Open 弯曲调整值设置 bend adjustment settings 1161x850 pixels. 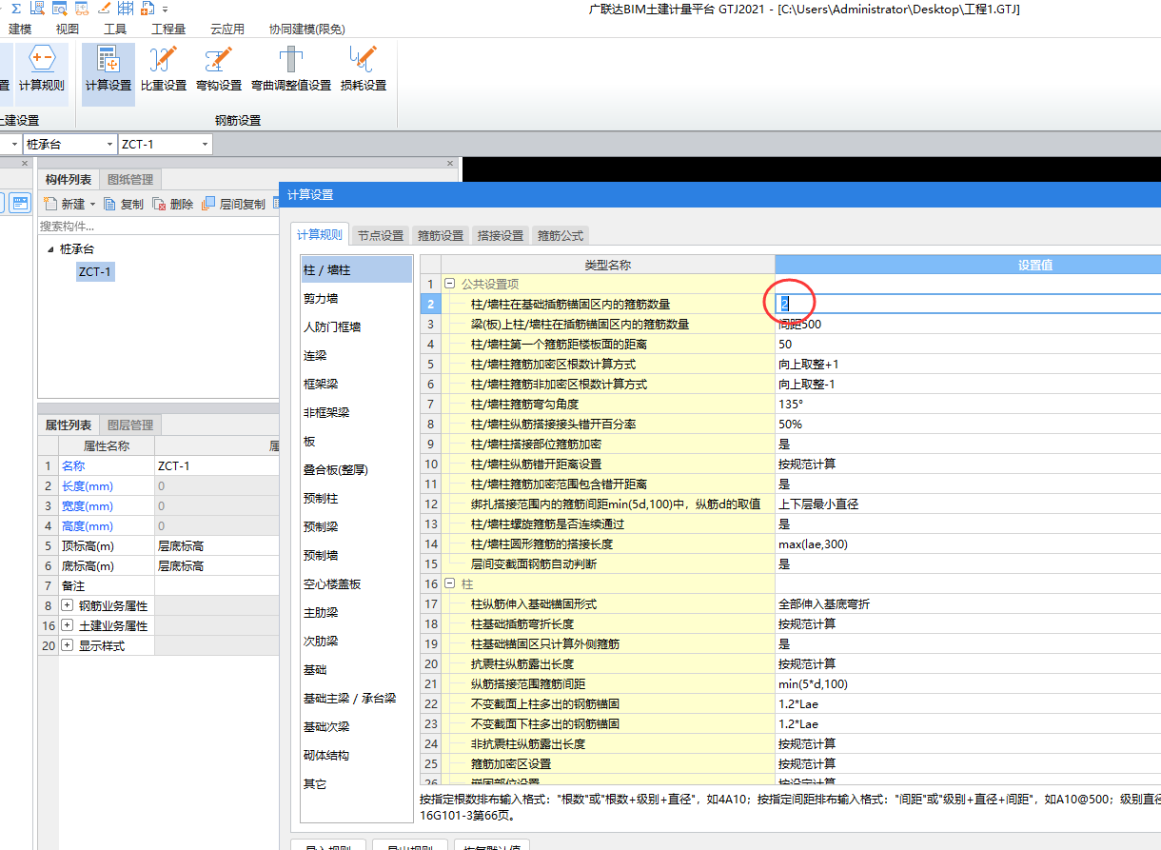(290, 69)
